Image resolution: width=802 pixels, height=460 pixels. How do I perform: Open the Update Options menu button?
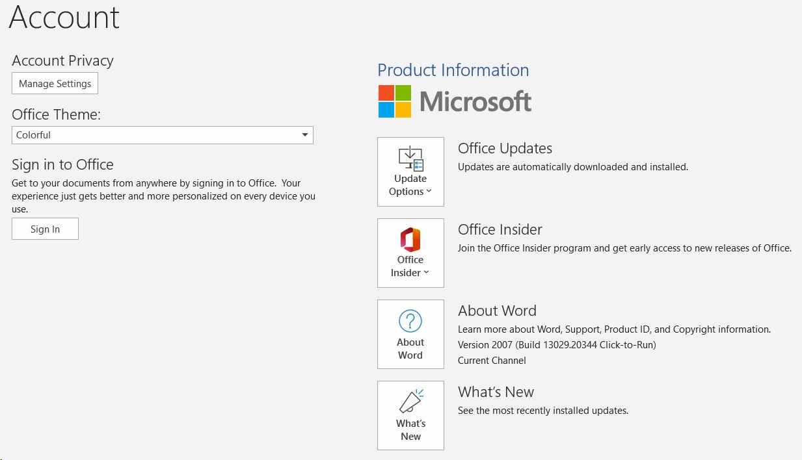click(410, 172)
